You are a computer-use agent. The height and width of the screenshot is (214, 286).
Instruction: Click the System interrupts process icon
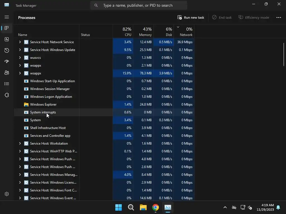coord(26,112)
